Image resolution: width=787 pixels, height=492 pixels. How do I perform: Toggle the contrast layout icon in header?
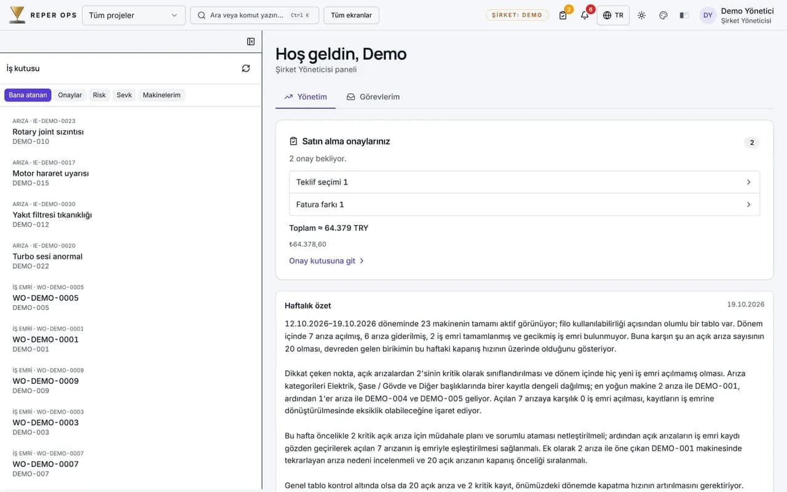(684, 15)
